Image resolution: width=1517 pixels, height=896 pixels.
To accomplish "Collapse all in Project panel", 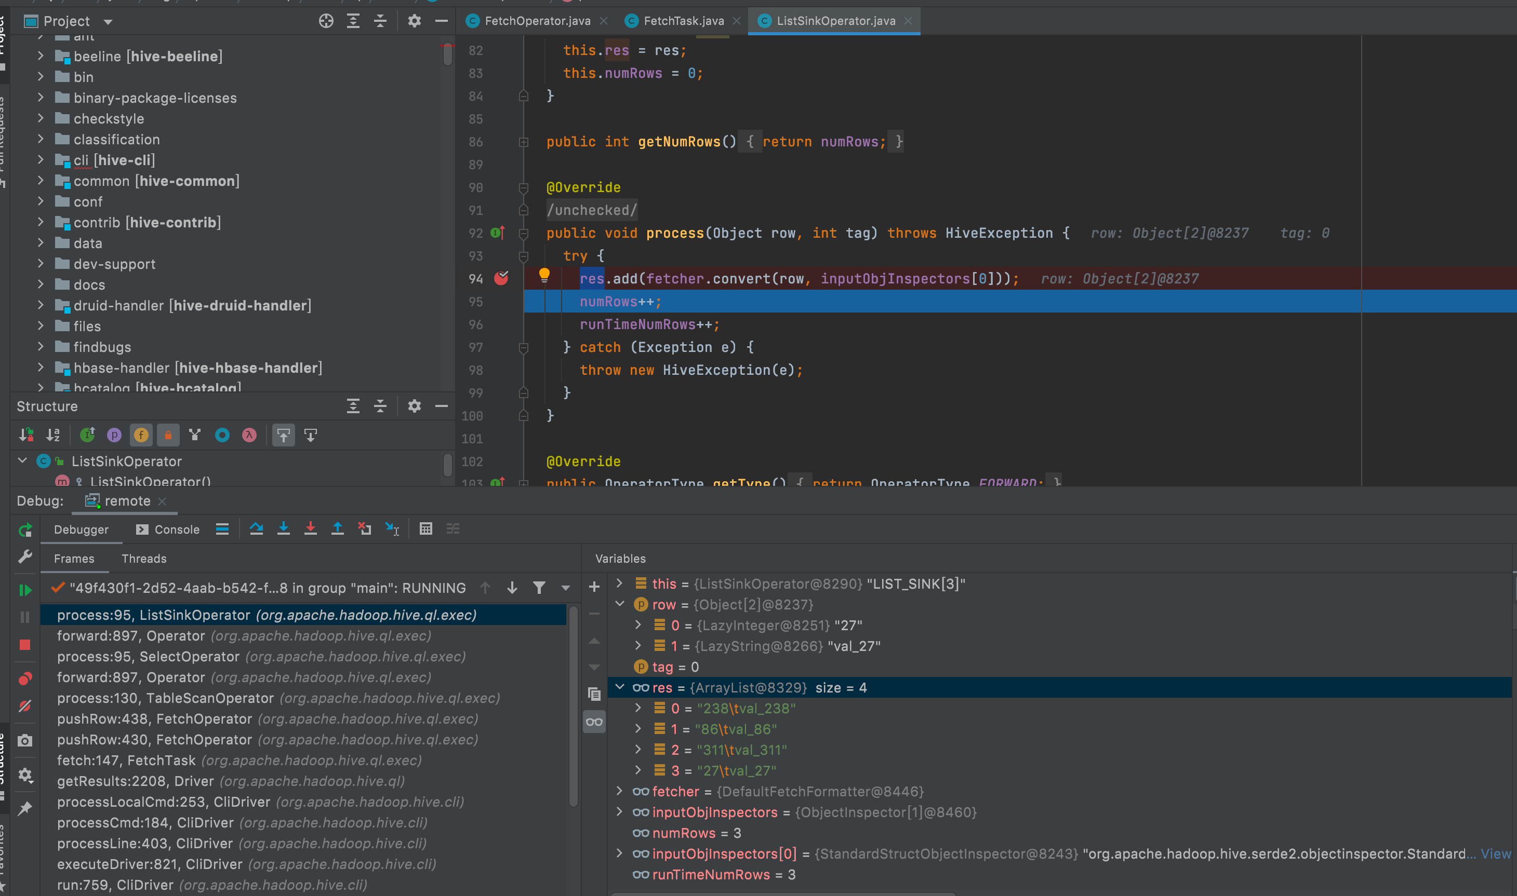I will point(381,21).
